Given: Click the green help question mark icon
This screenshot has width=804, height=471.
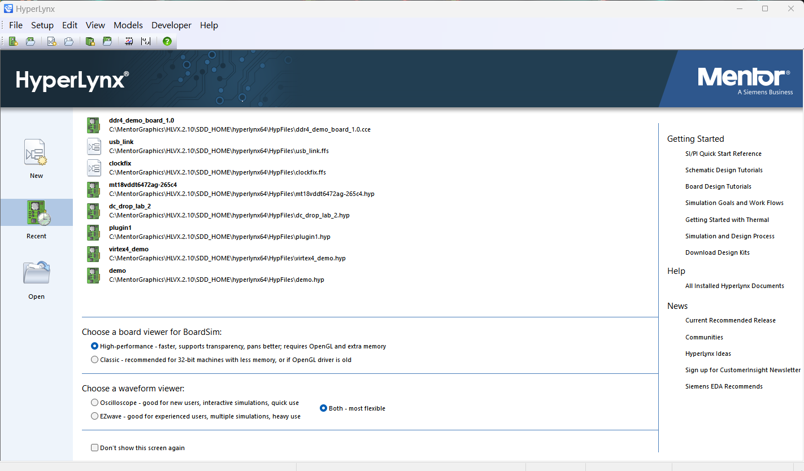Looking at the screenshot, I should [167, 41].
